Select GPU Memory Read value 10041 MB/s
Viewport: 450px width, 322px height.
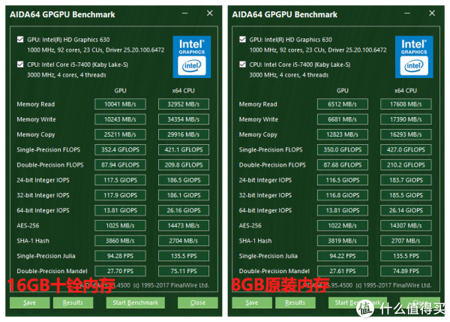(x=120, y=104)
